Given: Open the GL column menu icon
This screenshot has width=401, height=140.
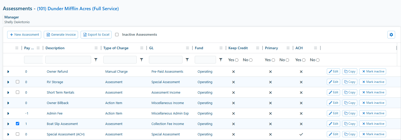Looking at the screenshot, I should click(x=187, y=48).
